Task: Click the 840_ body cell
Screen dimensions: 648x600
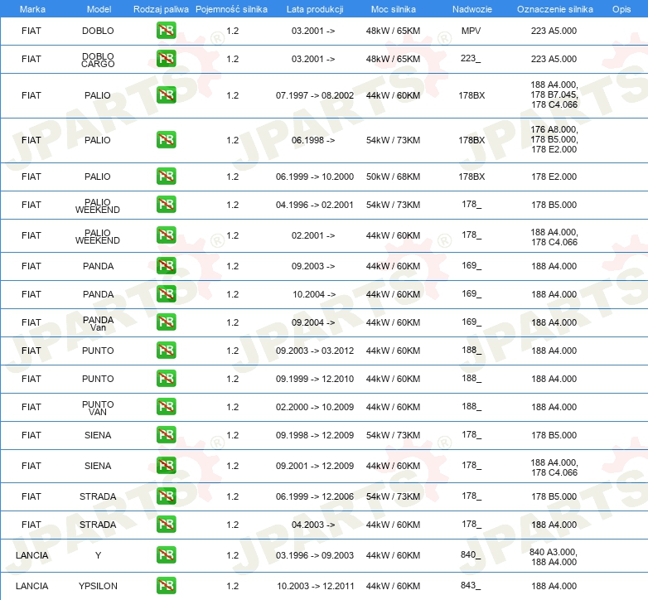Action: 471,555
